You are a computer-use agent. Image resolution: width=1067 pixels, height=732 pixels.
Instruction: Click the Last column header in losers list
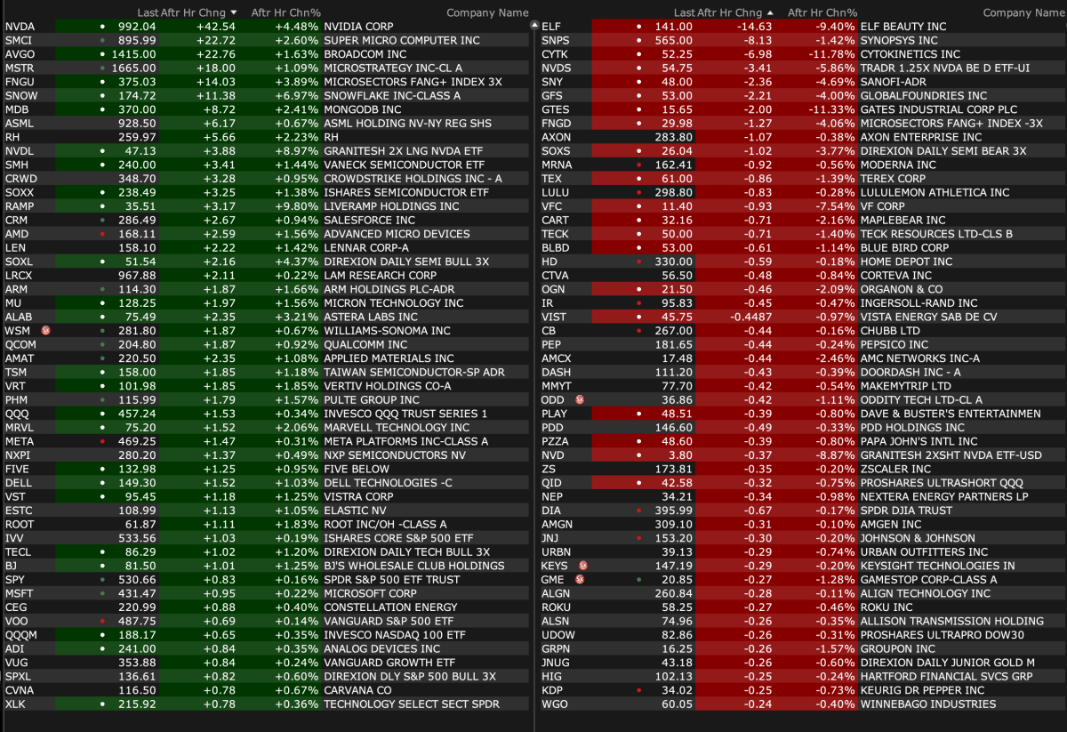tap(684, 12)
